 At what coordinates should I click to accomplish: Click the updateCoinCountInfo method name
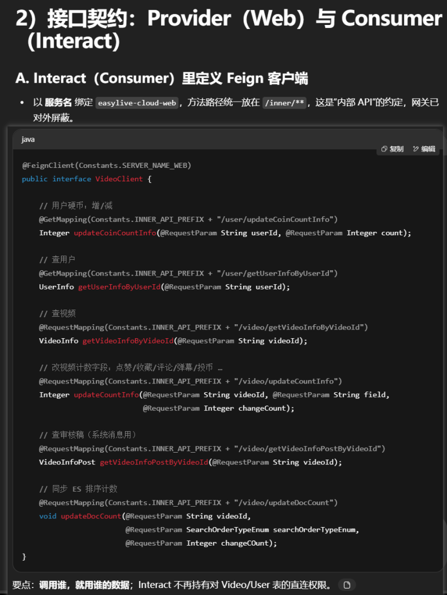(115, 233)
